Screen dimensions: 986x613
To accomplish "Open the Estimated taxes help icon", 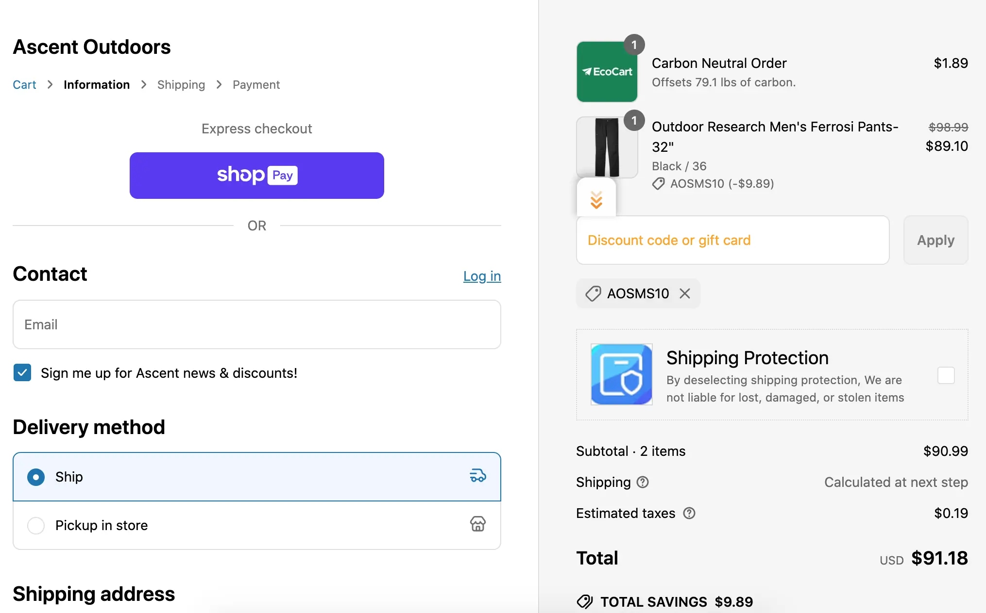I will click(689, 513).
